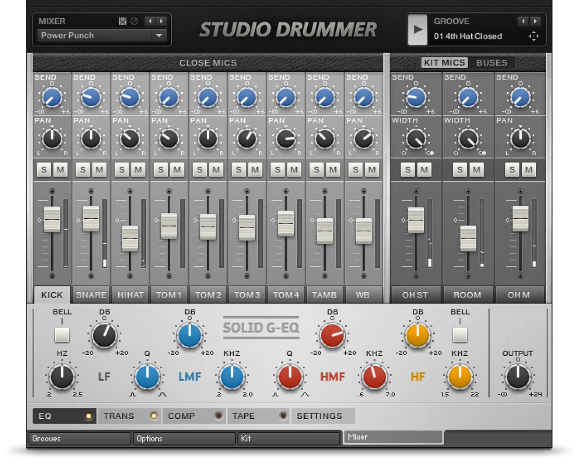The width and height of the screenshot is (578, 462).
Task: Switch to the BUSES tab
Action: click(x=492, y=63)
